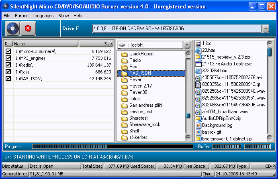Click the red cancel burn icon

(28, 28)
